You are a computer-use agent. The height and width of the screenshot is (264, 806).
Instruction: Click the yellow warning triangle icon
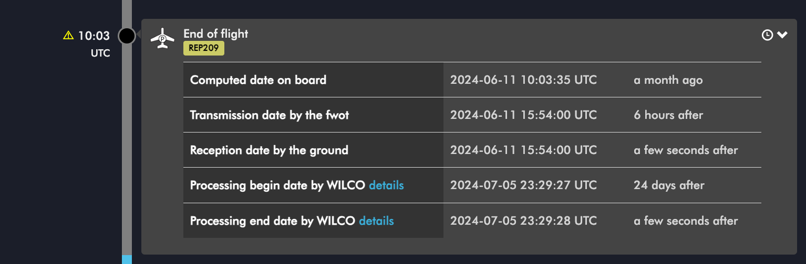coord(68,36)
